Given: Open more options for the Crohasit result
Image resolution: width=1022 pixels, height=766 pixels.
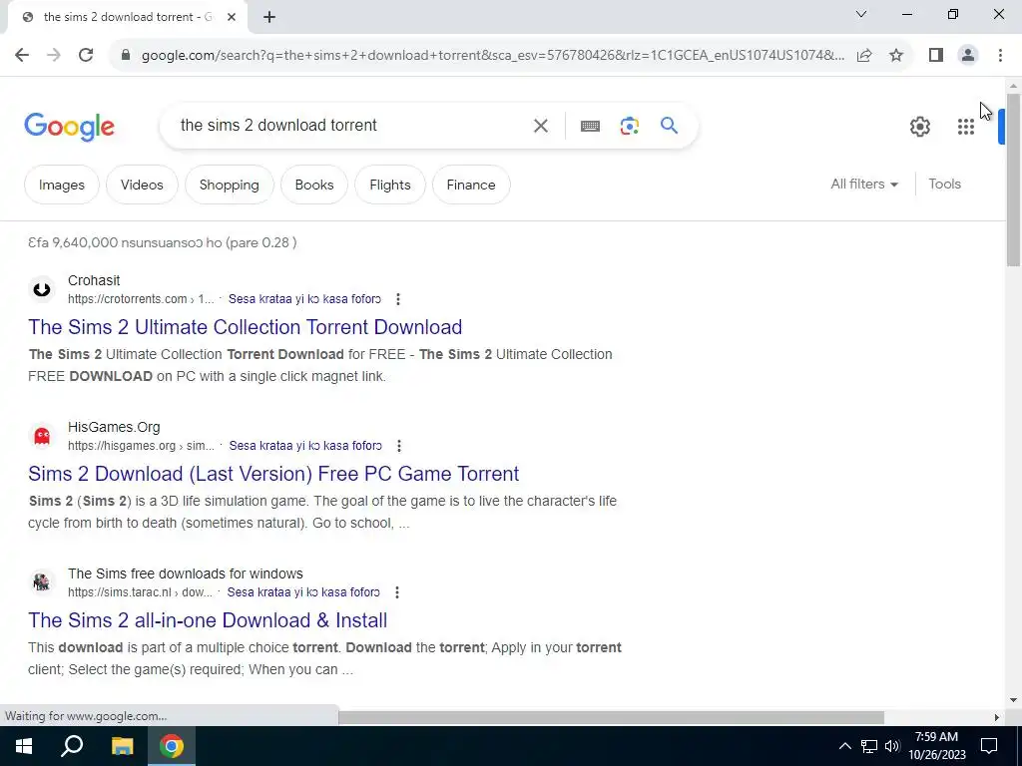Looking at the screenshot, I should pos(397,299).
